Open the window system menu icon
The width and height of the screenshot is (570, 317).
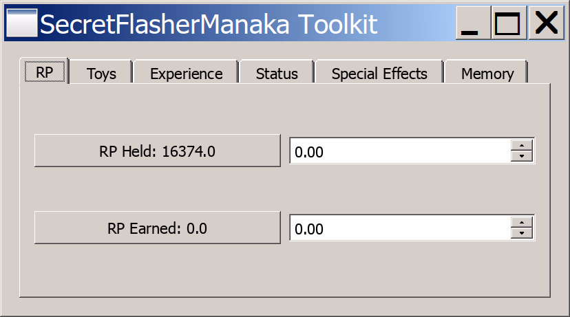point(22,23)
